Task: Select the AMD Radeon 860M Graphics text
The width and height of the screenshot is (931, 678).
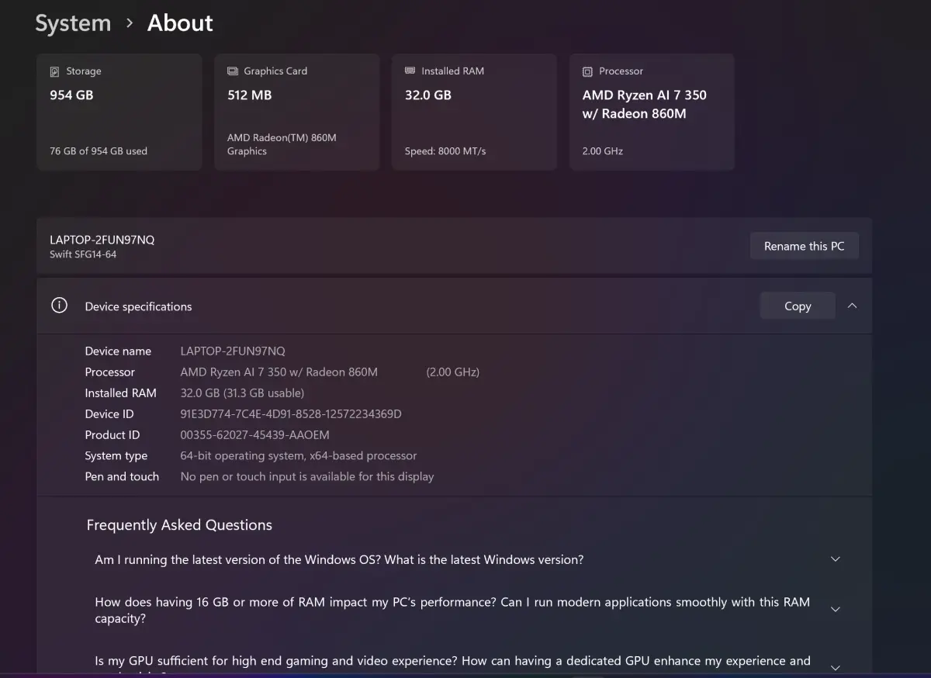Action: click(x=282, y=144)
